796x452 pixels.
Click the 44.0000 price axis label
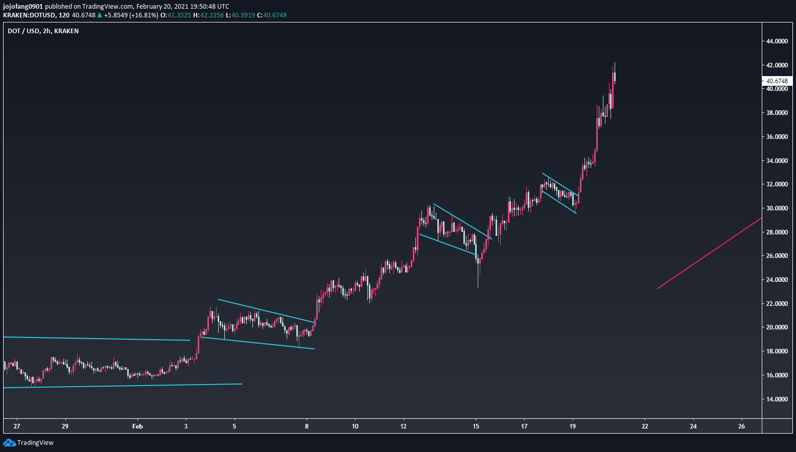777,41
